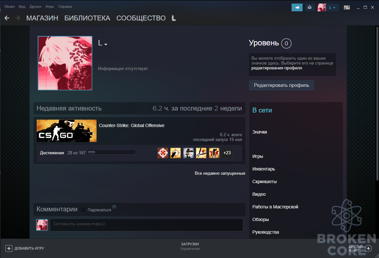The width and height of the screenshot is (379, 258).
Task: Click the Редактировать профиль button
Action: (281, 85)
